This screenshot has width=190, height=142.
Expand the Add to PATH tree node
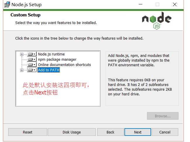(x=22, y=70)
